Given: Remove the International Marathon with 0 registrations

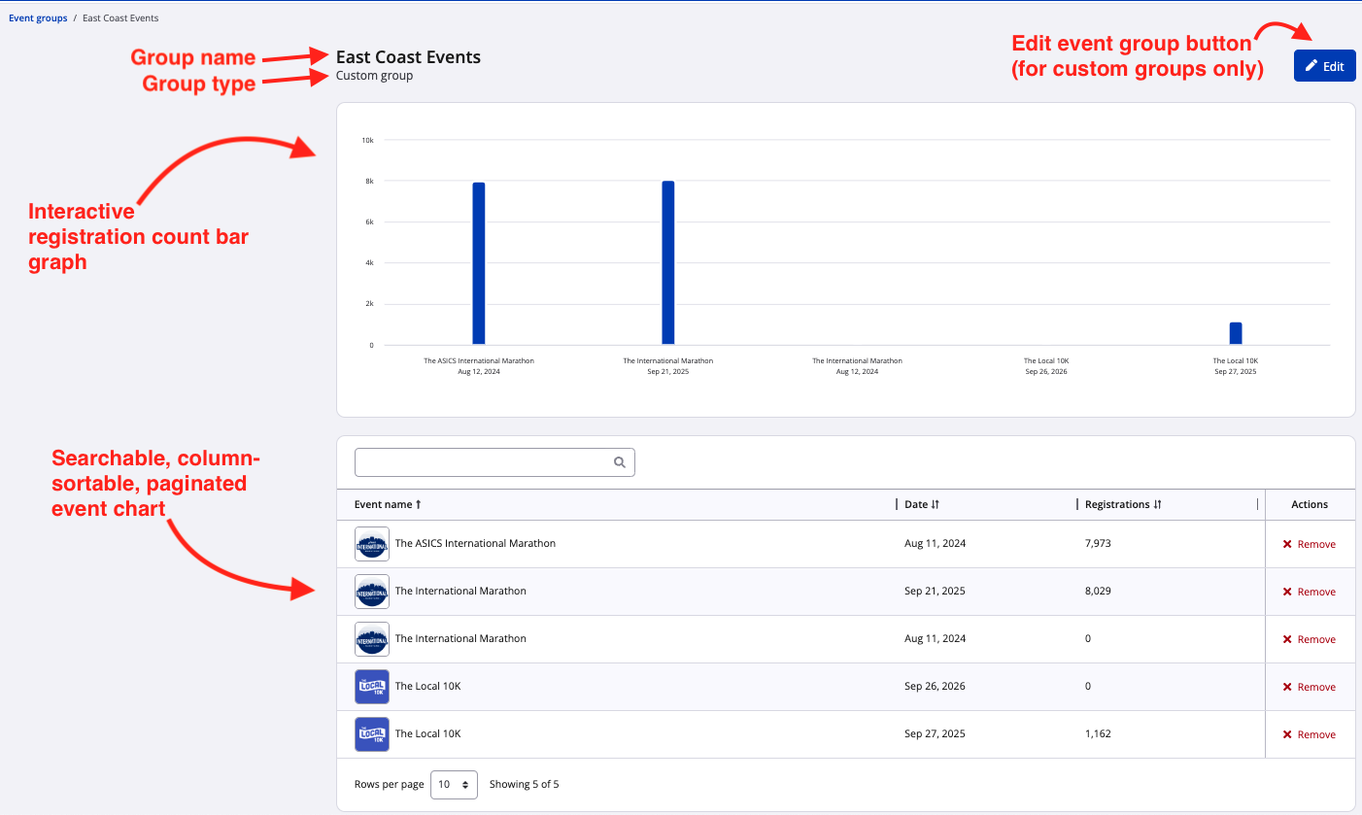Looking at the screenshot, I should pyautogui.click(x=1309, y=639).
